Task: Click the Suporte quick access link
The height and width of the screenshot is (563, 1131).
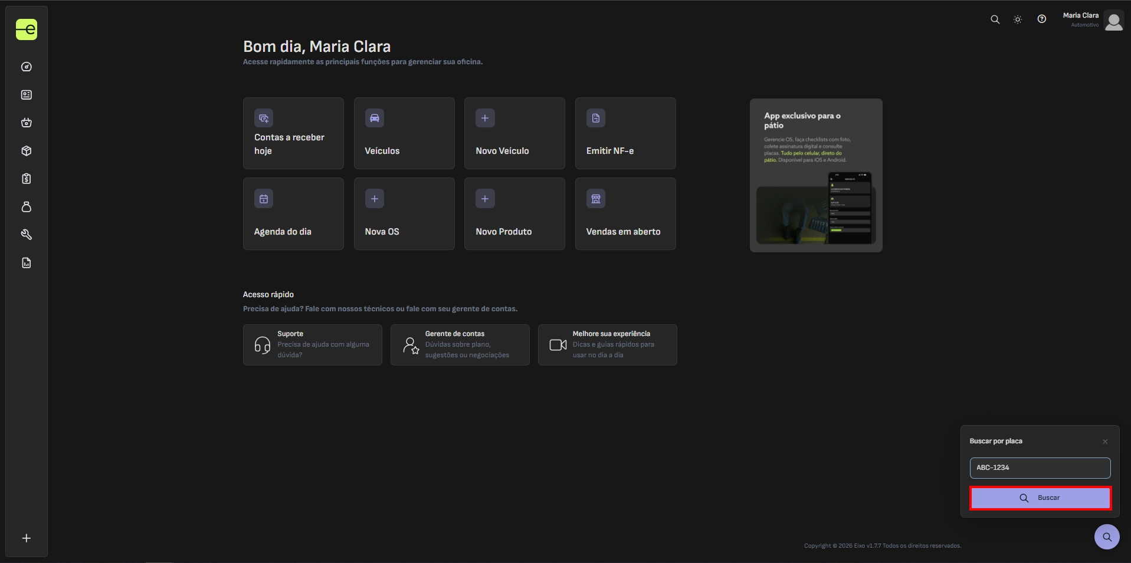Action: click(x=312, y=345)
